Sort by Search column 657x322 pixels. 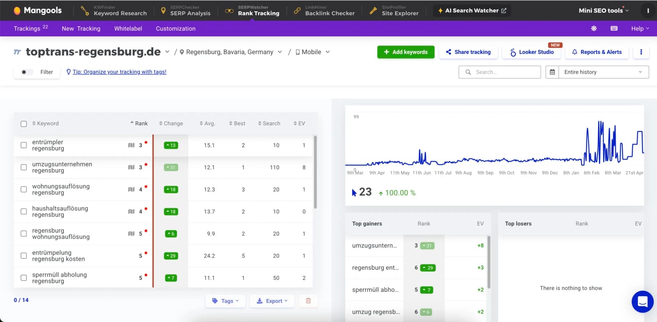[x=269, y=123]
